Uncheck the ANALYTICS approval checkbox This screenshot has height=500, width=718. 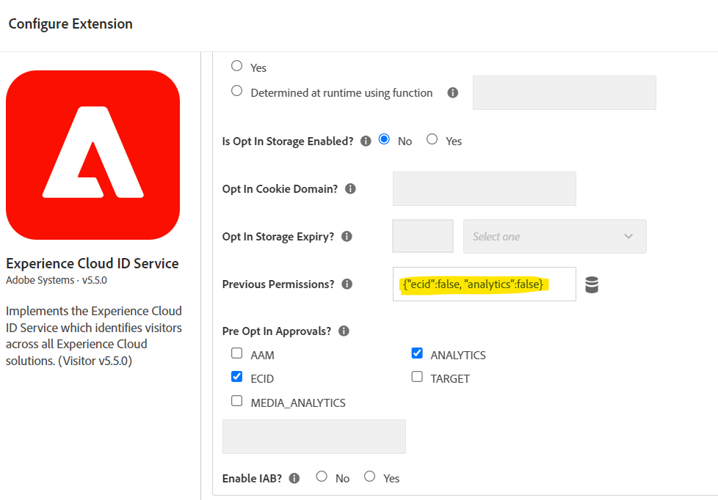[x=417, y=353]
